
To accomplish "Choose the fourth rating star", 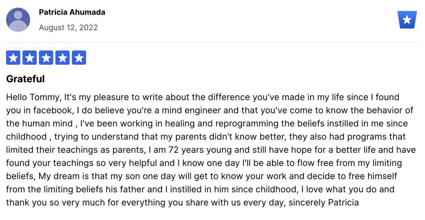I will tap(63, 58).
